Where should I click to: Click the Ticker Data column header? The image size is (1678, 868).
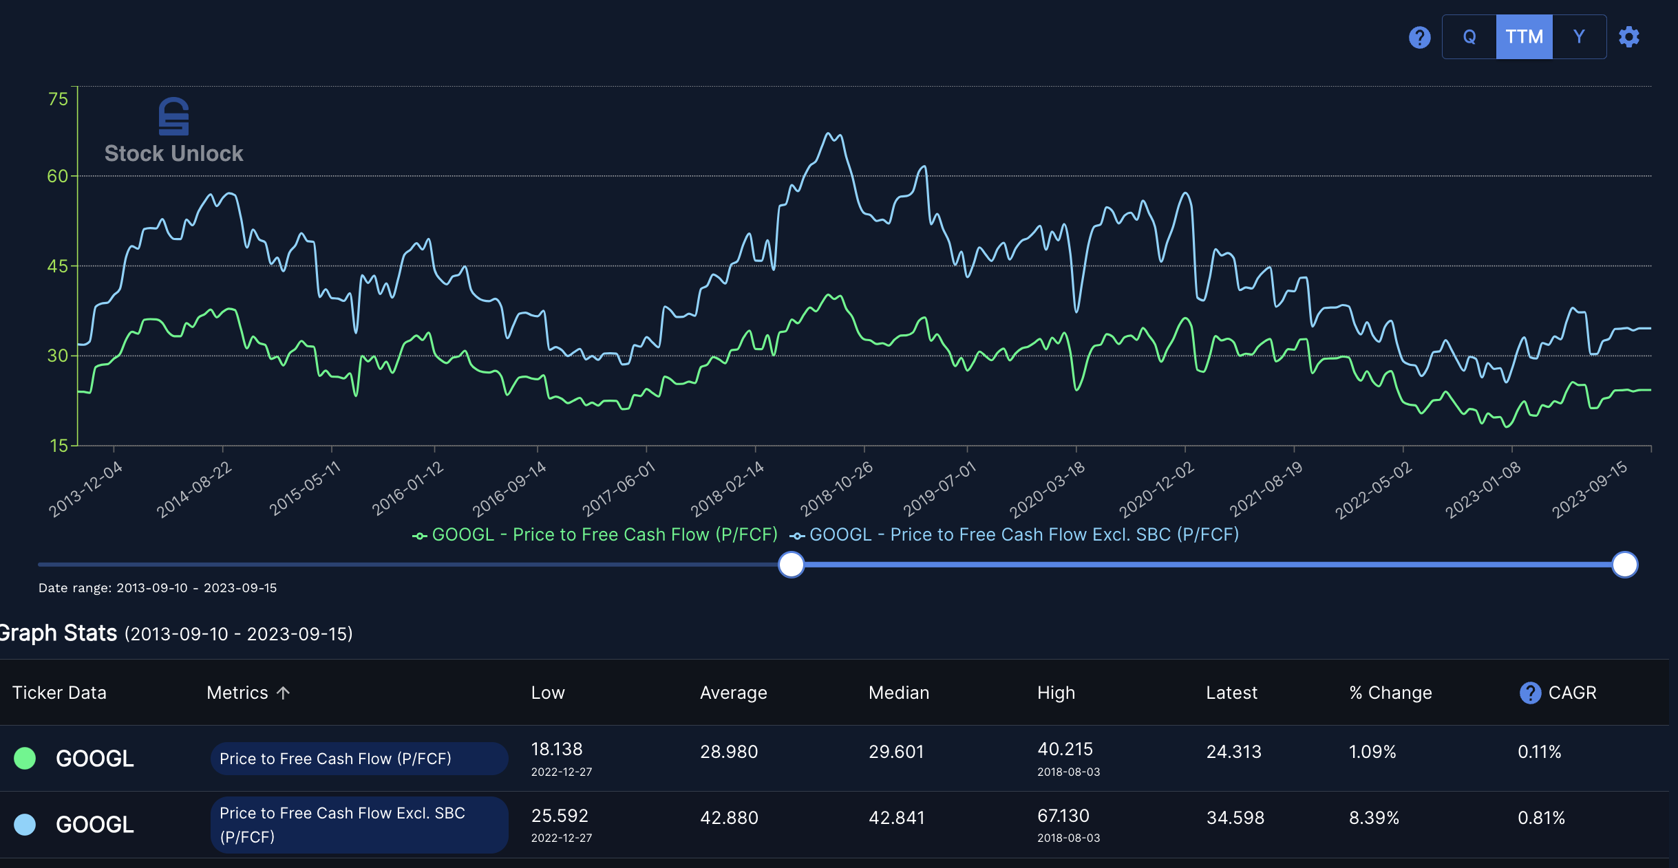click(x=59, y=693)
